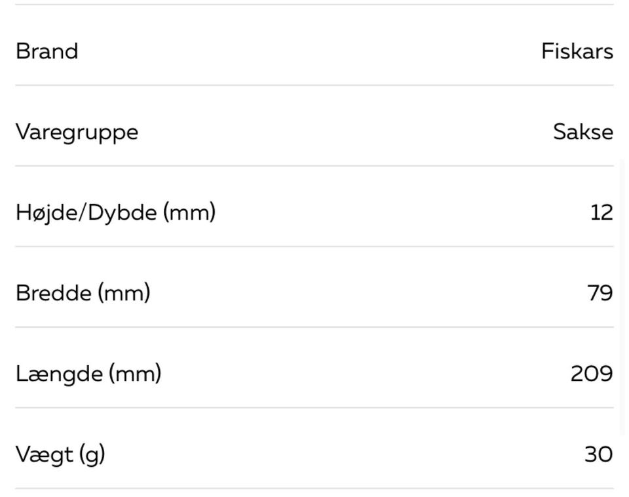Click the (mm) unit beside Højde/Dybde
629x497 pixels.
(x=189, y=212)
